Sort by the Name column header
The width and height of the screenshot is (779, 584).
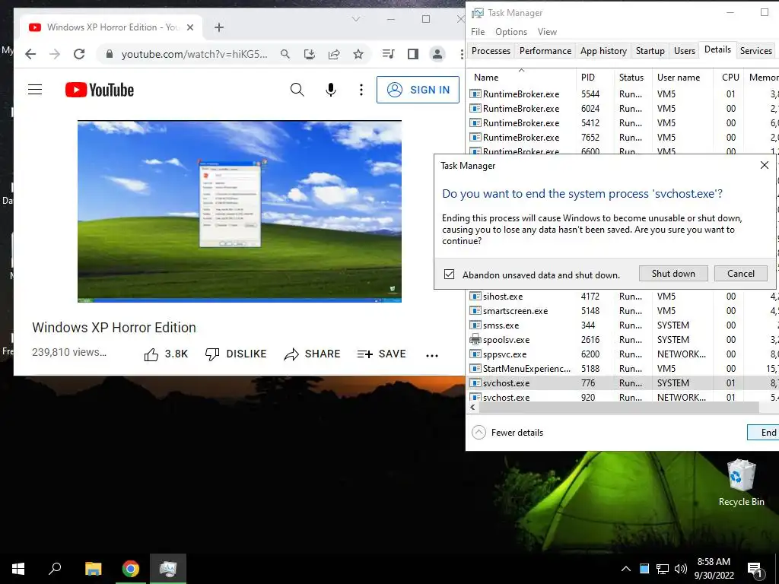pyautogui.click(x=521, y=78)
